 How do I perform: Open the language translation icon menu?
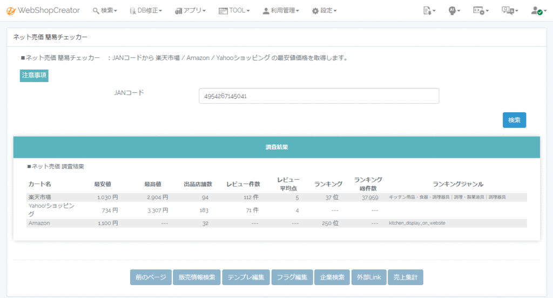[510, 11]
